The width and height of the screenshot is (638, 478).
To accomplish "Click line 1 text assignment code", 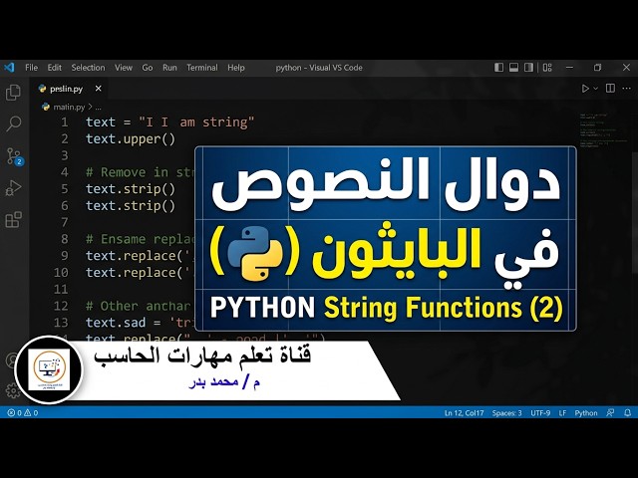I will pyautogui.click(x=169, y=121).
